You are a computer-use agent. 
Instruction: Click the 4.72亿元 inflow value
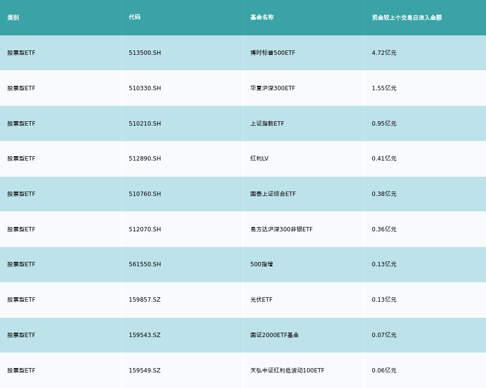pos(384,53)
